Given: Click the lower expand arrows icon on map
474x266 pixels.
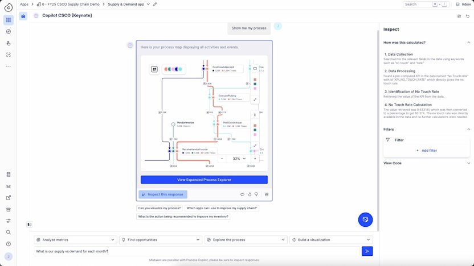Looking at the screenshot, I should [x=255, y=146].
